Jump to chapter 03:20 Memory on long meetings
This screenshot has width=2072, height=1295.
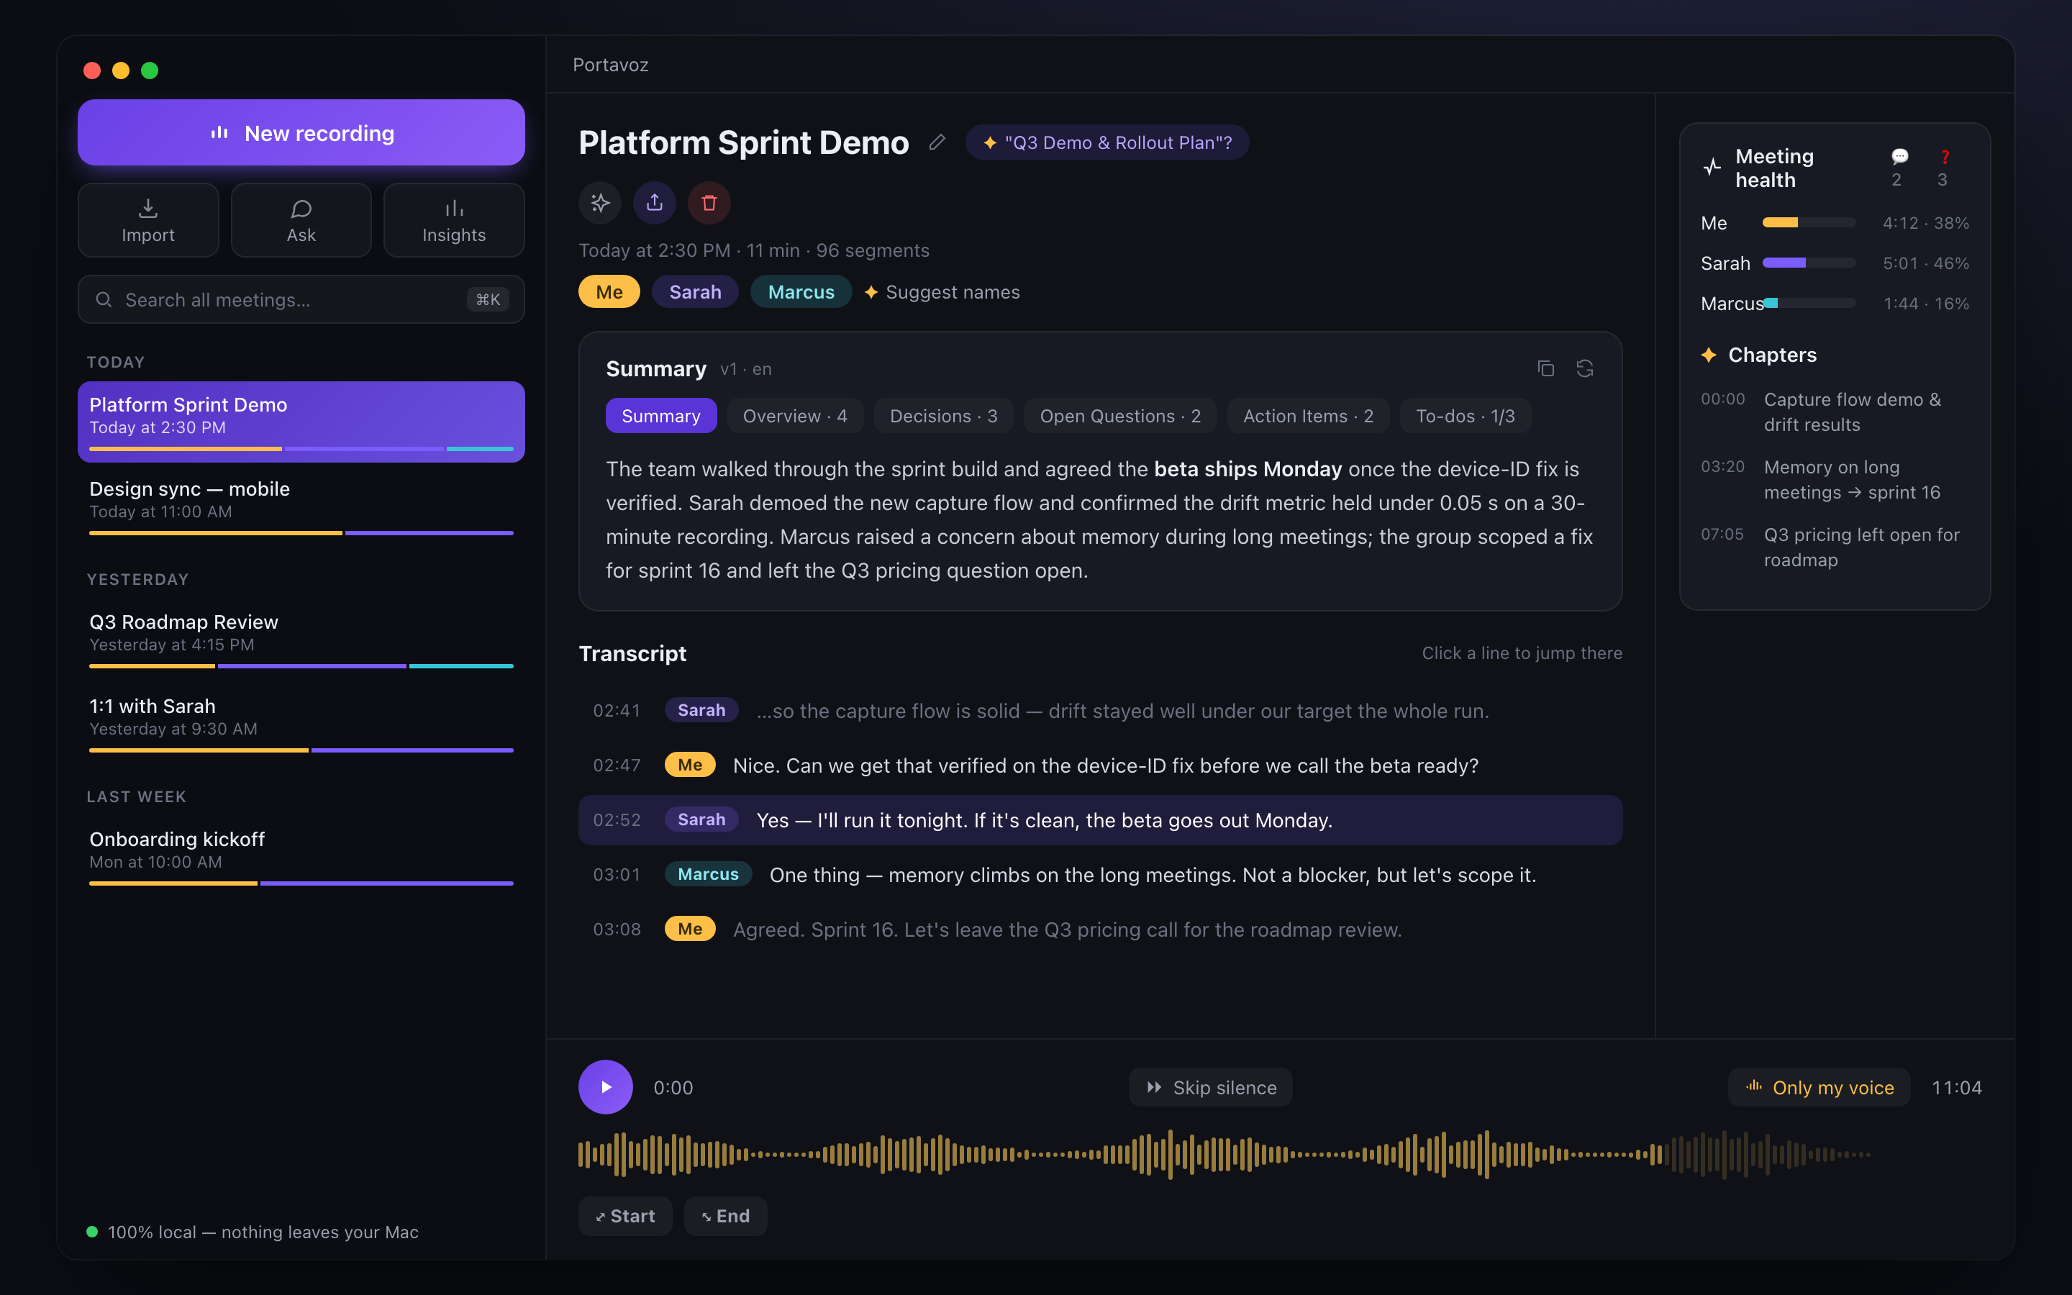1835,480
